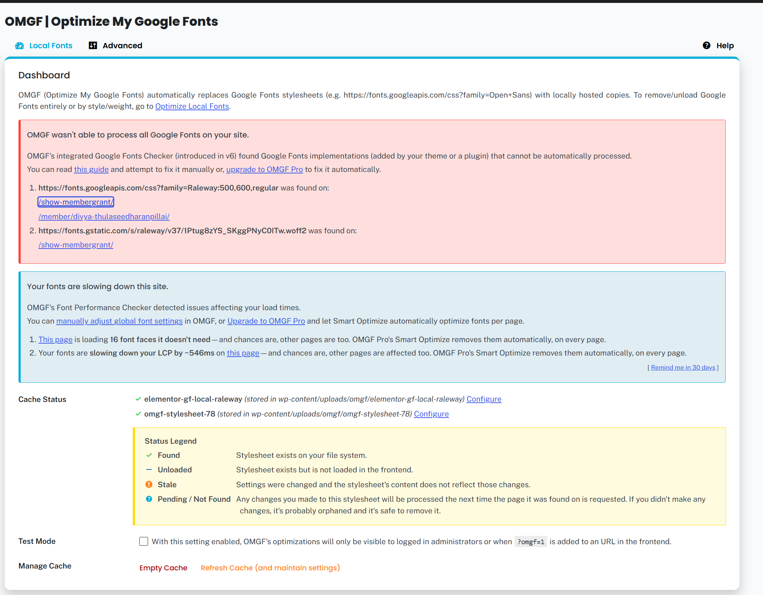763x595 pixels.
Task: Click the Raleway:500,600,regular googleapis URL text
Action: (x=159, y=188)
